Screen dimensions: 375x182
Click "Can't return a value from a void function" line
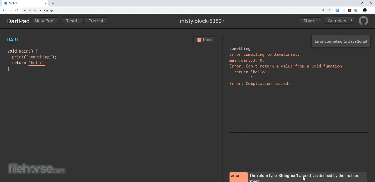(287, 66)
